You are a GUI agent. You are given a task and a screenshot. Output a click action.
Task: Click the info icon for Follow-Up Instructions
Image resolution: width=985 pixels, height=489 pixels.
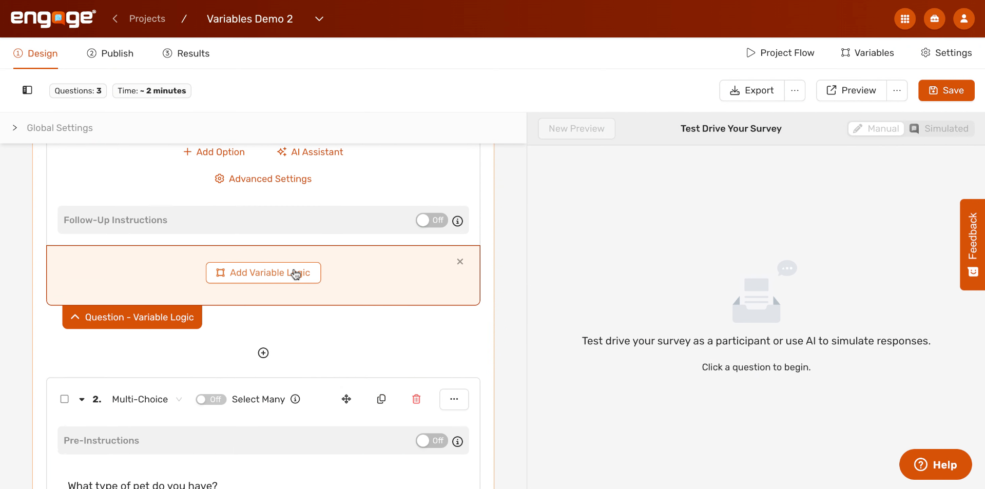(x=457, y=221)
